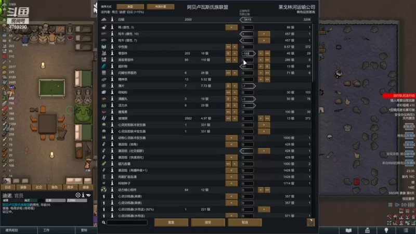Click the >> arrow on 动力核心组件 row
The image size is (416, 234).
coord(267,190)
